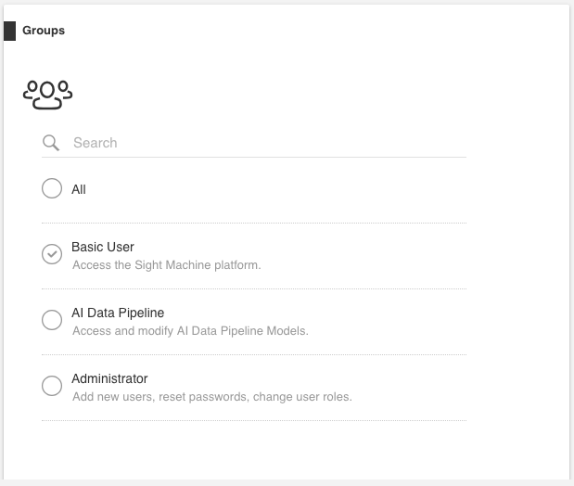Click the "Add new users" description text

[x=211, y=397]
